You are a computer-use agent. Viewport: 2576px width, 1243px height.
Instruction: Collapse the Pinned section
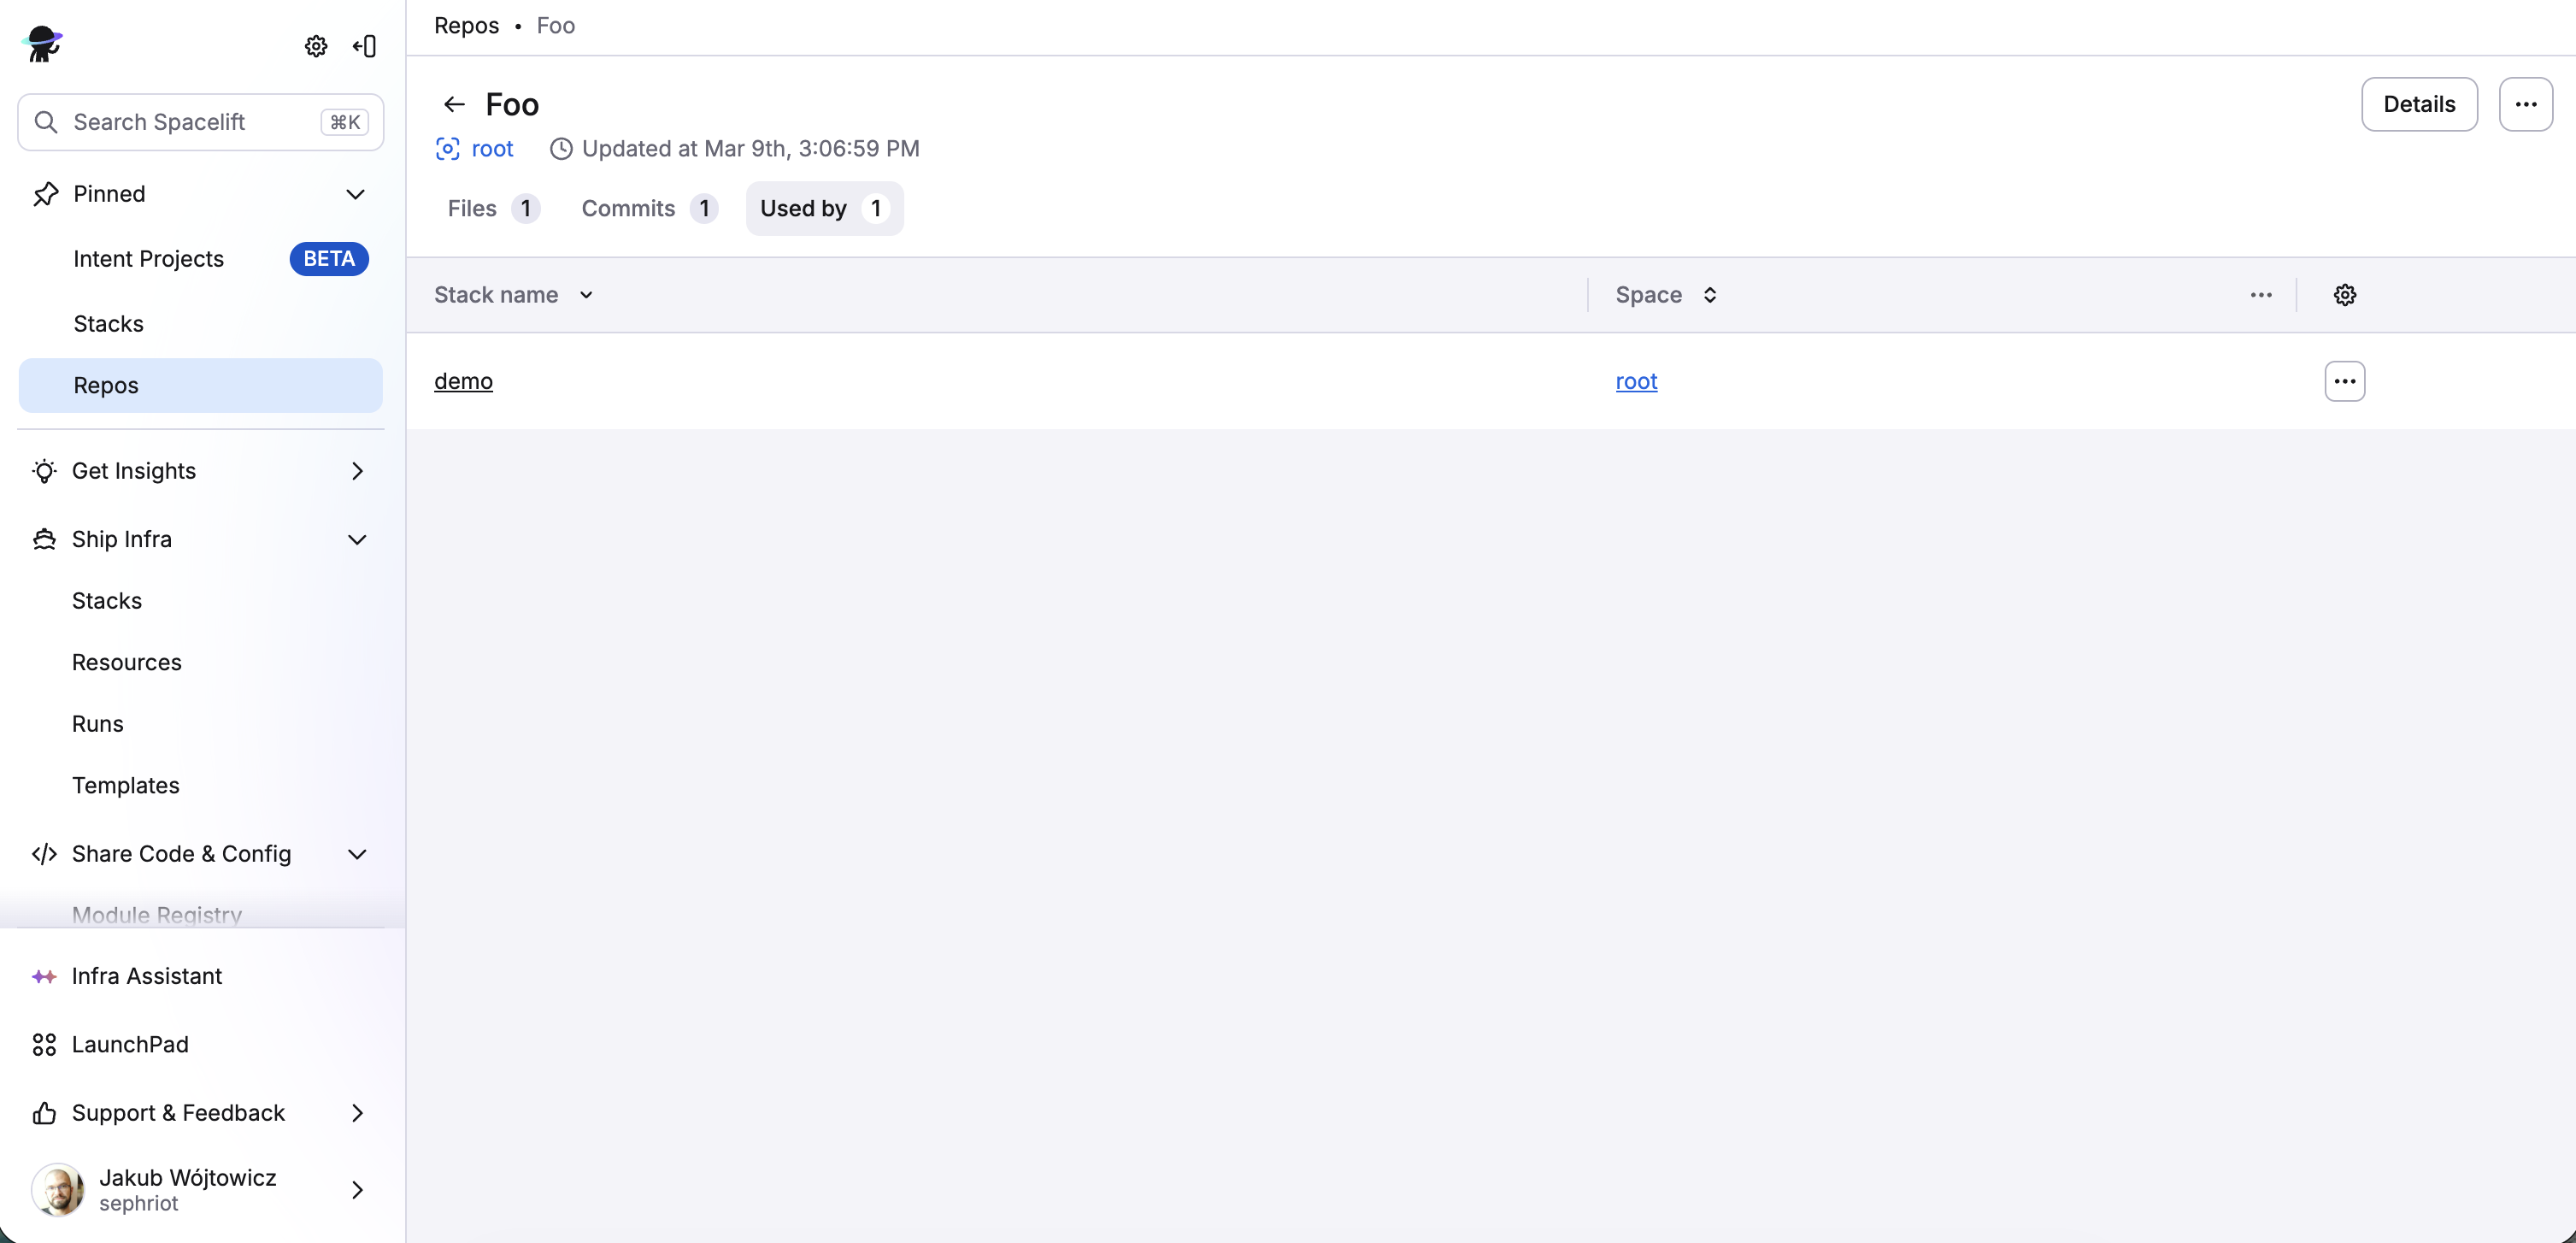pos(355,194)
